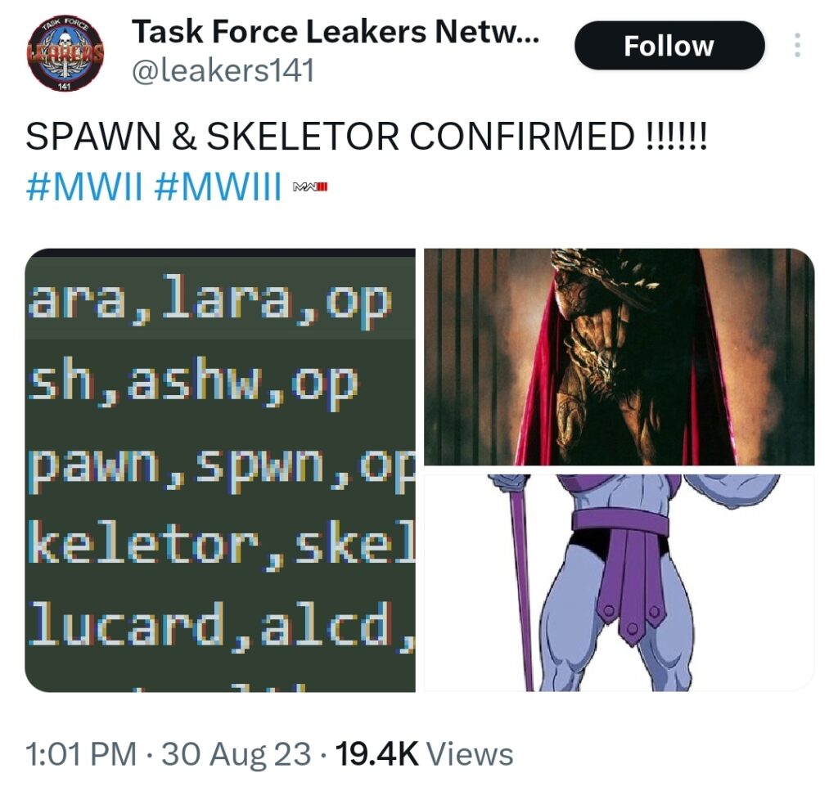Image resolution: width=838 pixels, height=791 pixels.
Task: Click the 1:01 PM timestamp
Action: 81,753
